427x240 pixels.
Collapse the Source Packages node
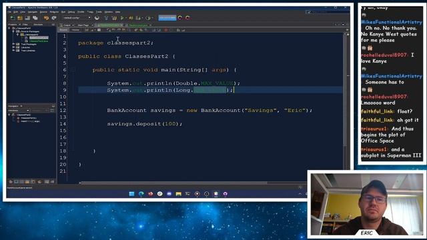[13, 31]
